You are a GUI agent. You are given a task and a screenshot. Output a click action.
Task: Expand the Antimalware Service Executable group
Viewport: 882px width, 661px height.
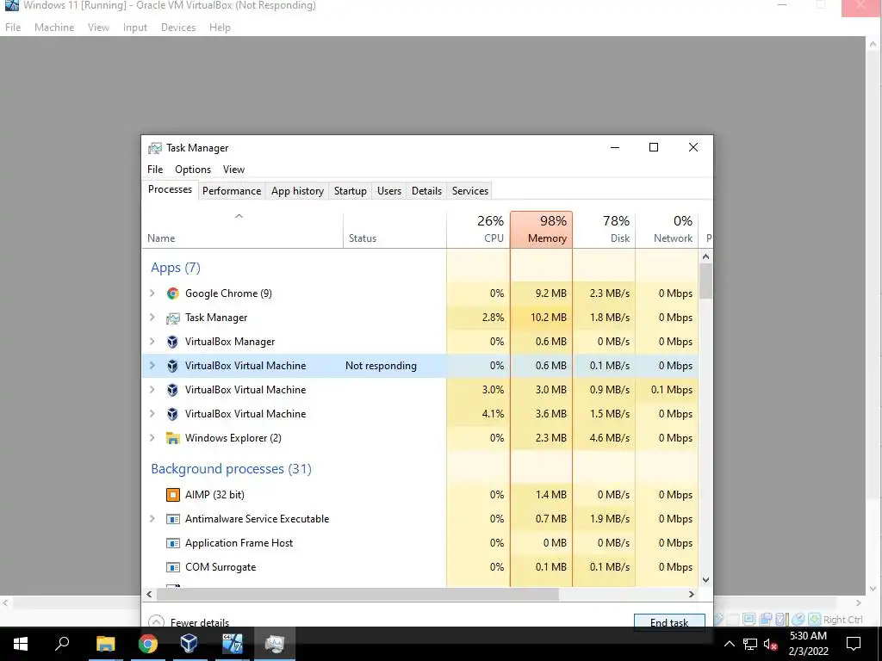click(x=152, y=519)
